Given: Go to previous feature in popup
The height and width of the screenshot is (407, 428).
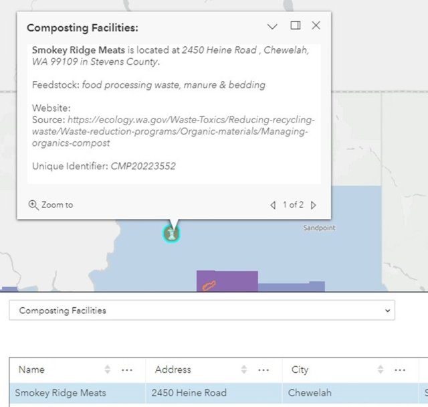Looking at the screenshot, I should [273, 206].
